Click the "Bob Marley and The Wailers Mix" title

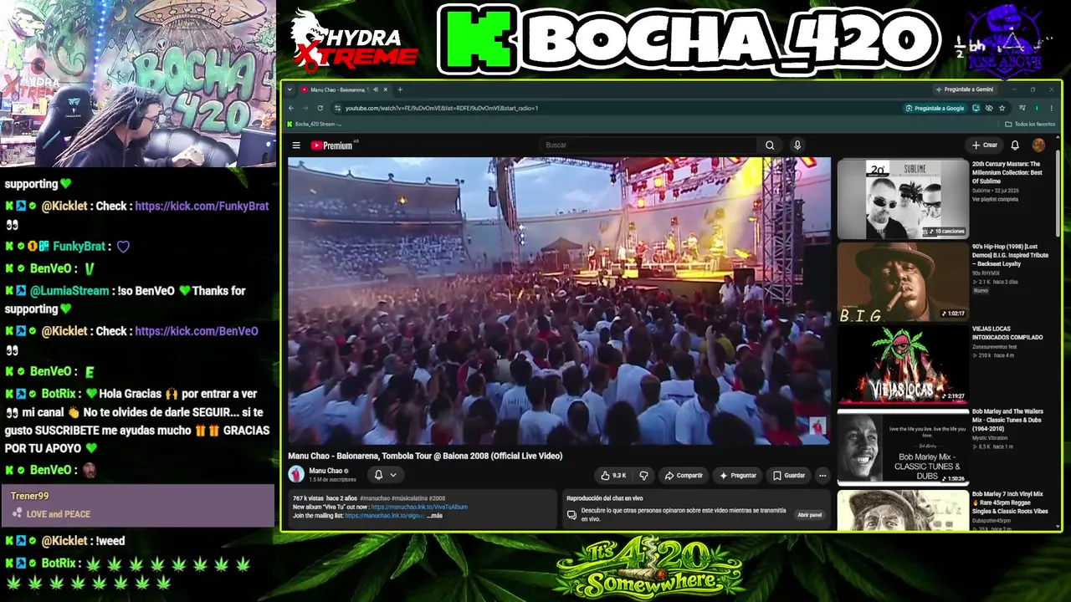coord(1009,421)
